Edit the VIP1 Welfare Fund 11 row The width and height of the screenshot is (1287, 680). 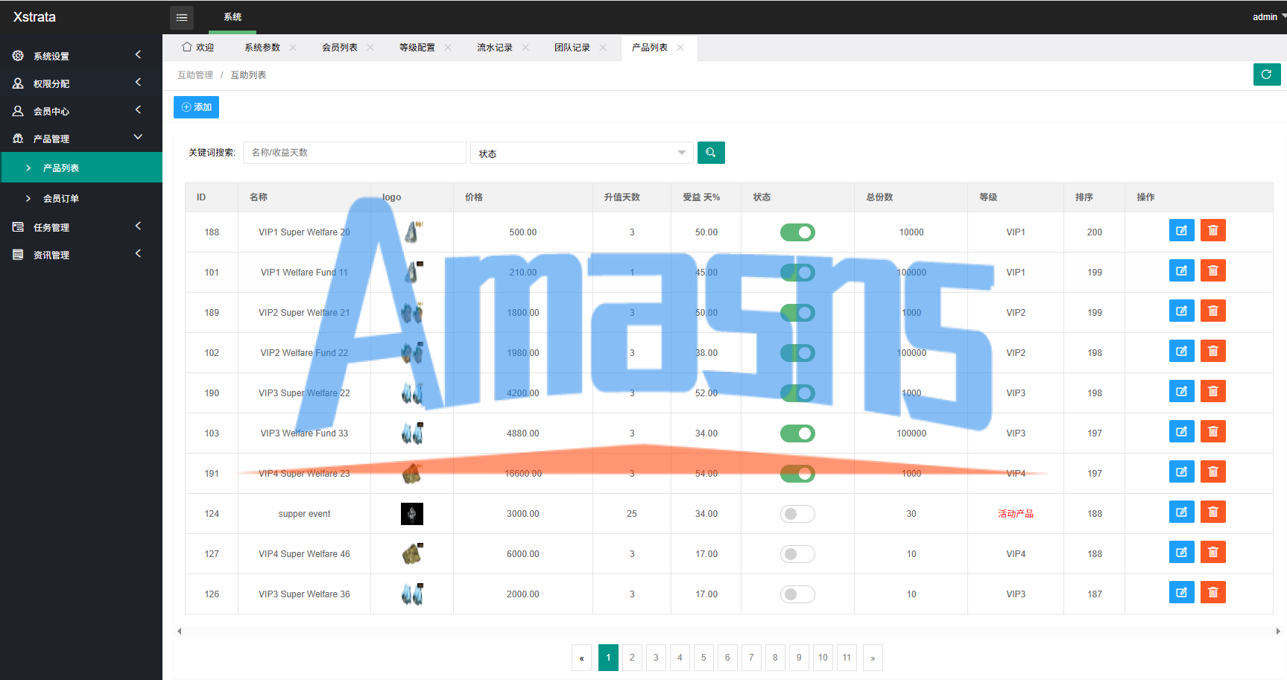tap(1182, 271)
